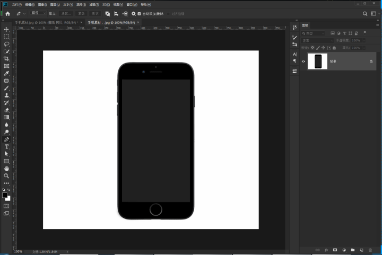Open the Layers panel menu
Viewport: 382px width, 255px height.
pos(377,25)
